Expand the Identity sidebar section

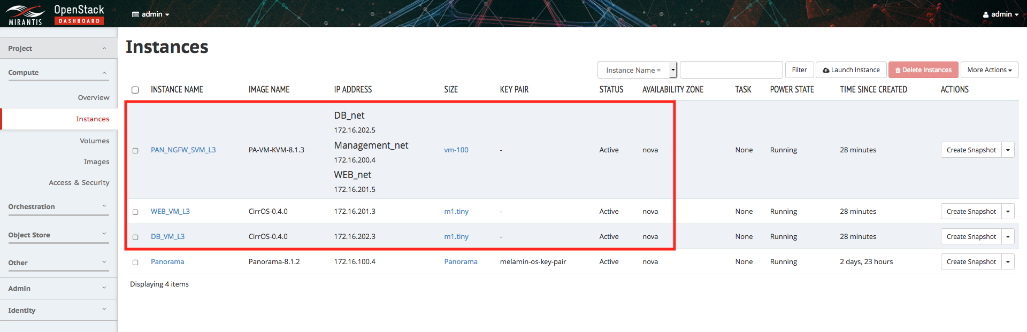pos(58,311)
